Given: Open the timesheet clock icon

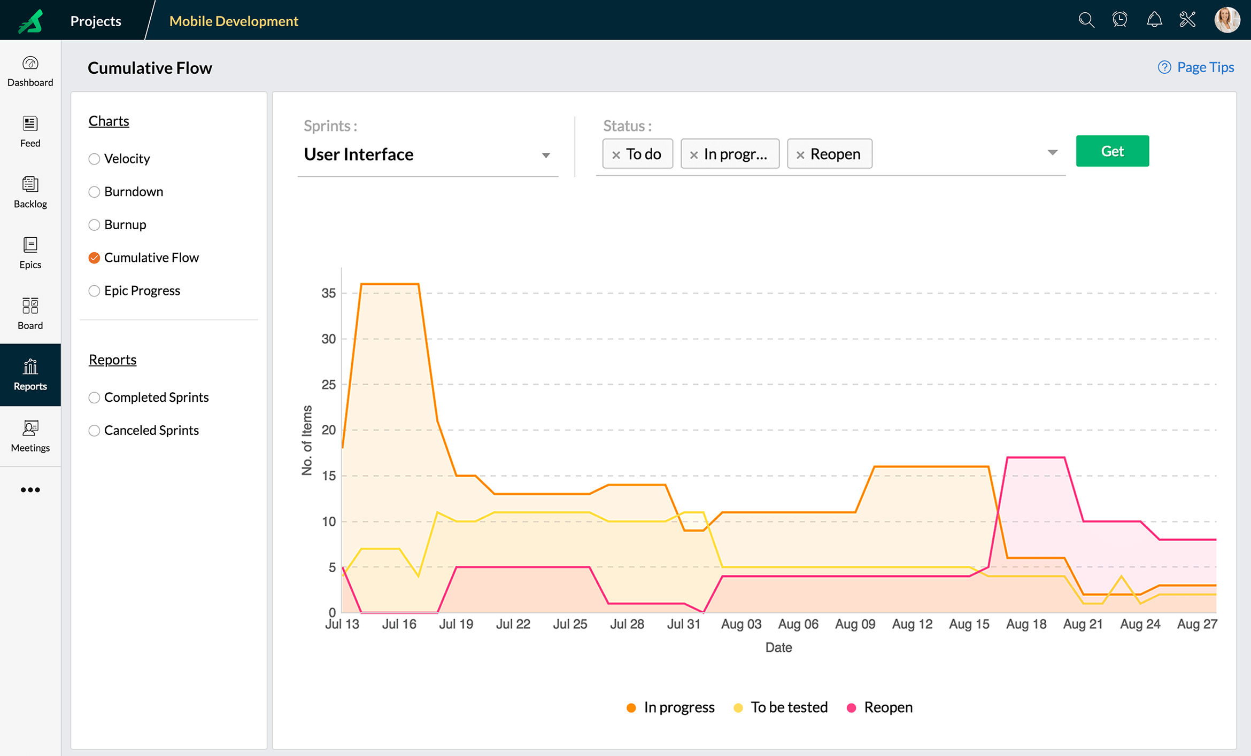Looking at the screenshot, I should [x=1120, y=20].
